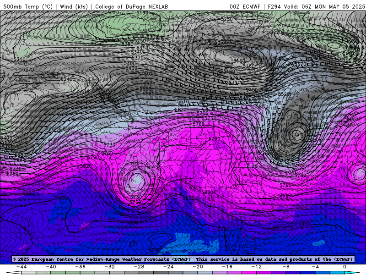The height and width of the screenshot is (275, 366).
Task: Click the -28 temperature scale label
Action: click(139, 267)
